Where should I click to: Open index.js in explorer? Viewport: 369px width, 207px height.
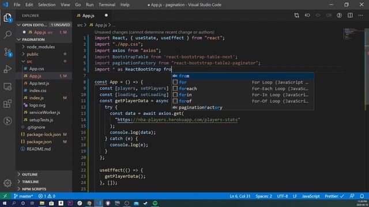(x=44, y=98)
